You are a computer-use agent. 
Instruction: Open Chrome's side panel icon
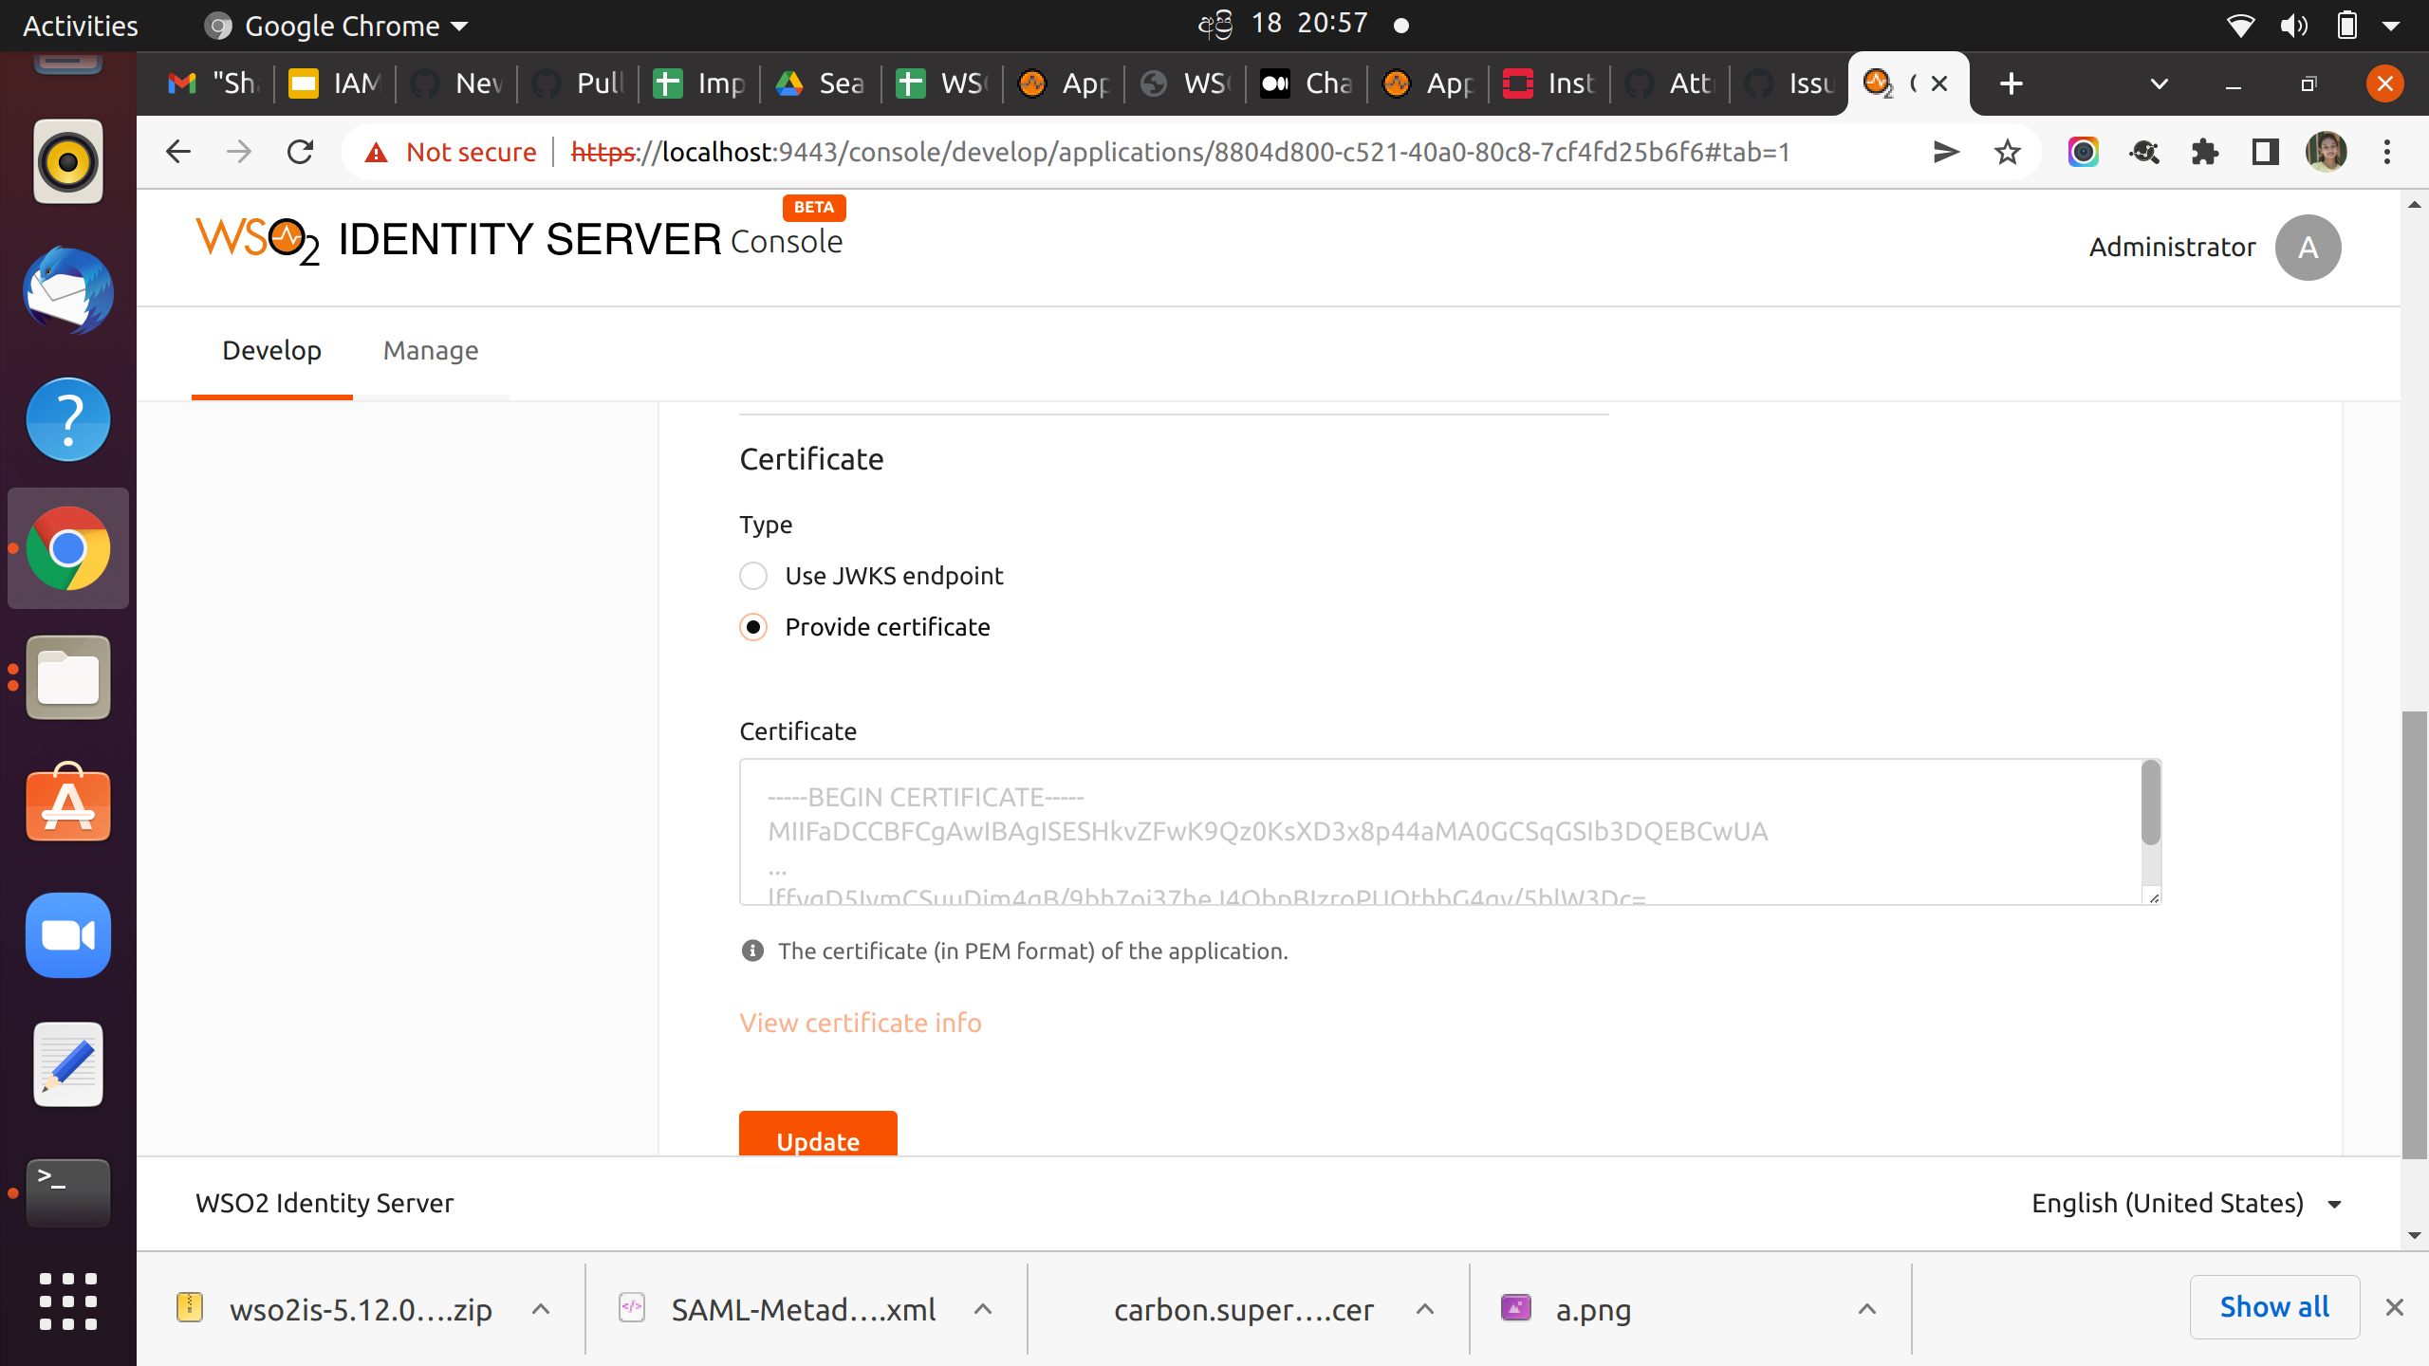tap(2265, 152)
